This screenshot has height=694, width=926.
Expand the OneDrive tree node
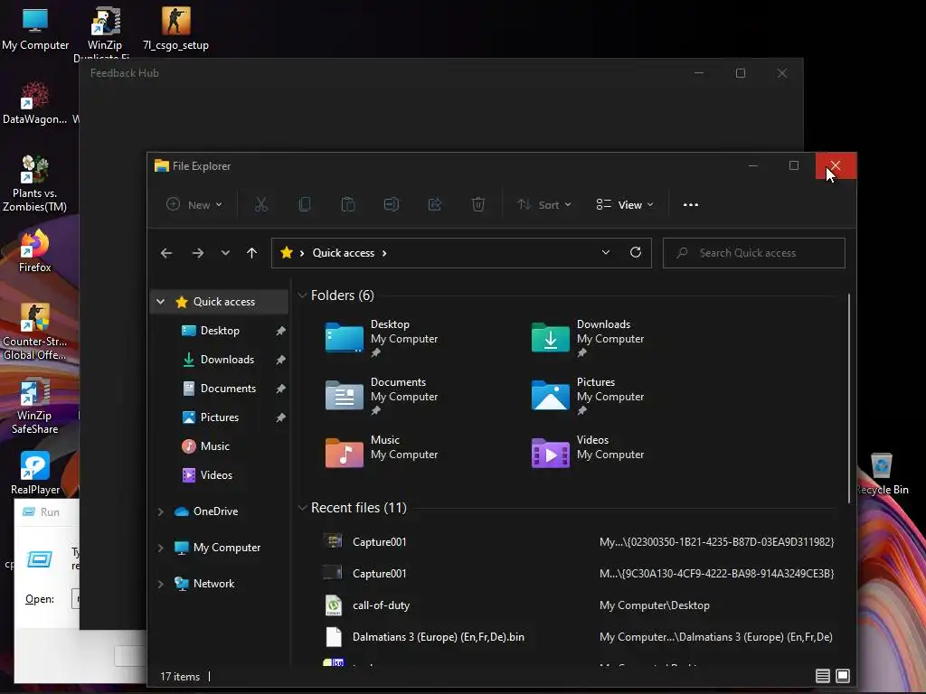(161, 511)
